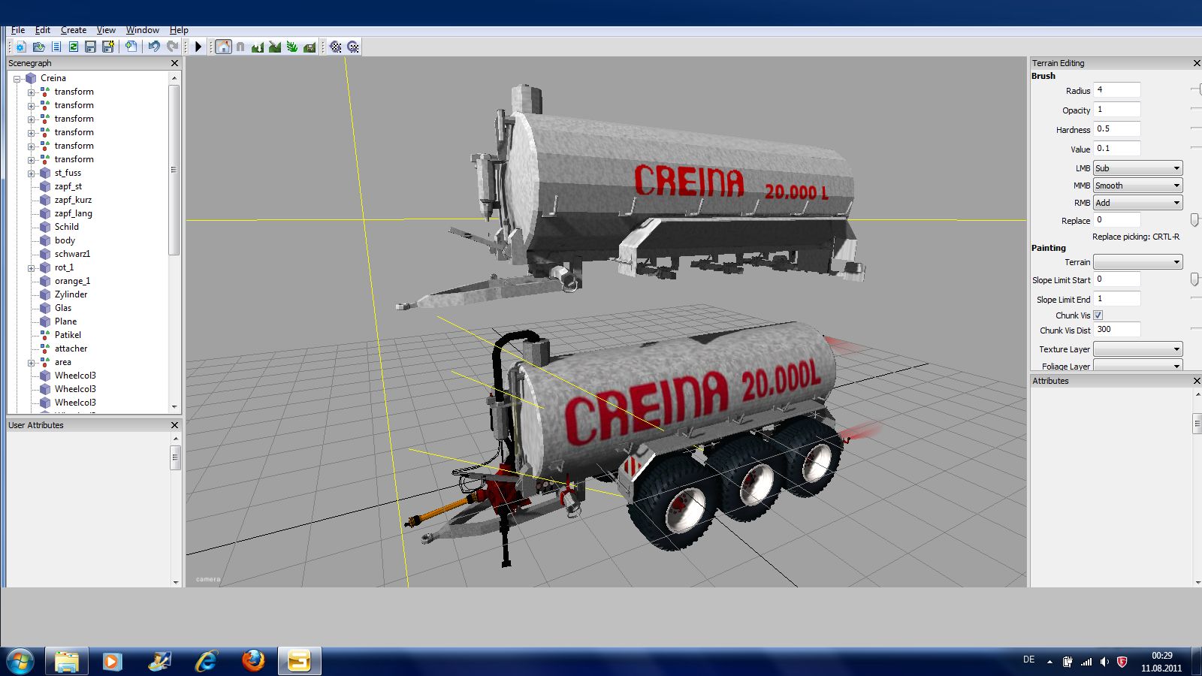Open the Texture Layer dropdown
This screenshot has height=676, width=1202.
point(1137,349)
